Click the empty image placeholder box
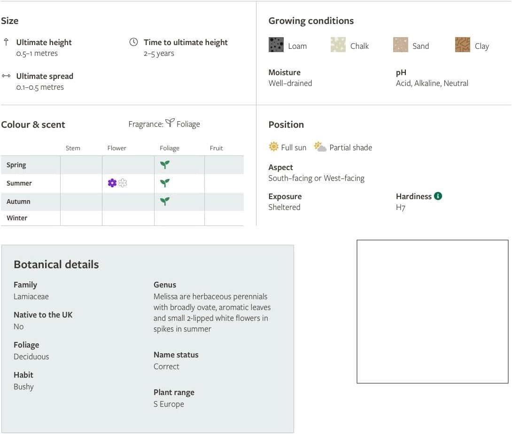Screen dimensions: 512x434 [x=432, y=311]
